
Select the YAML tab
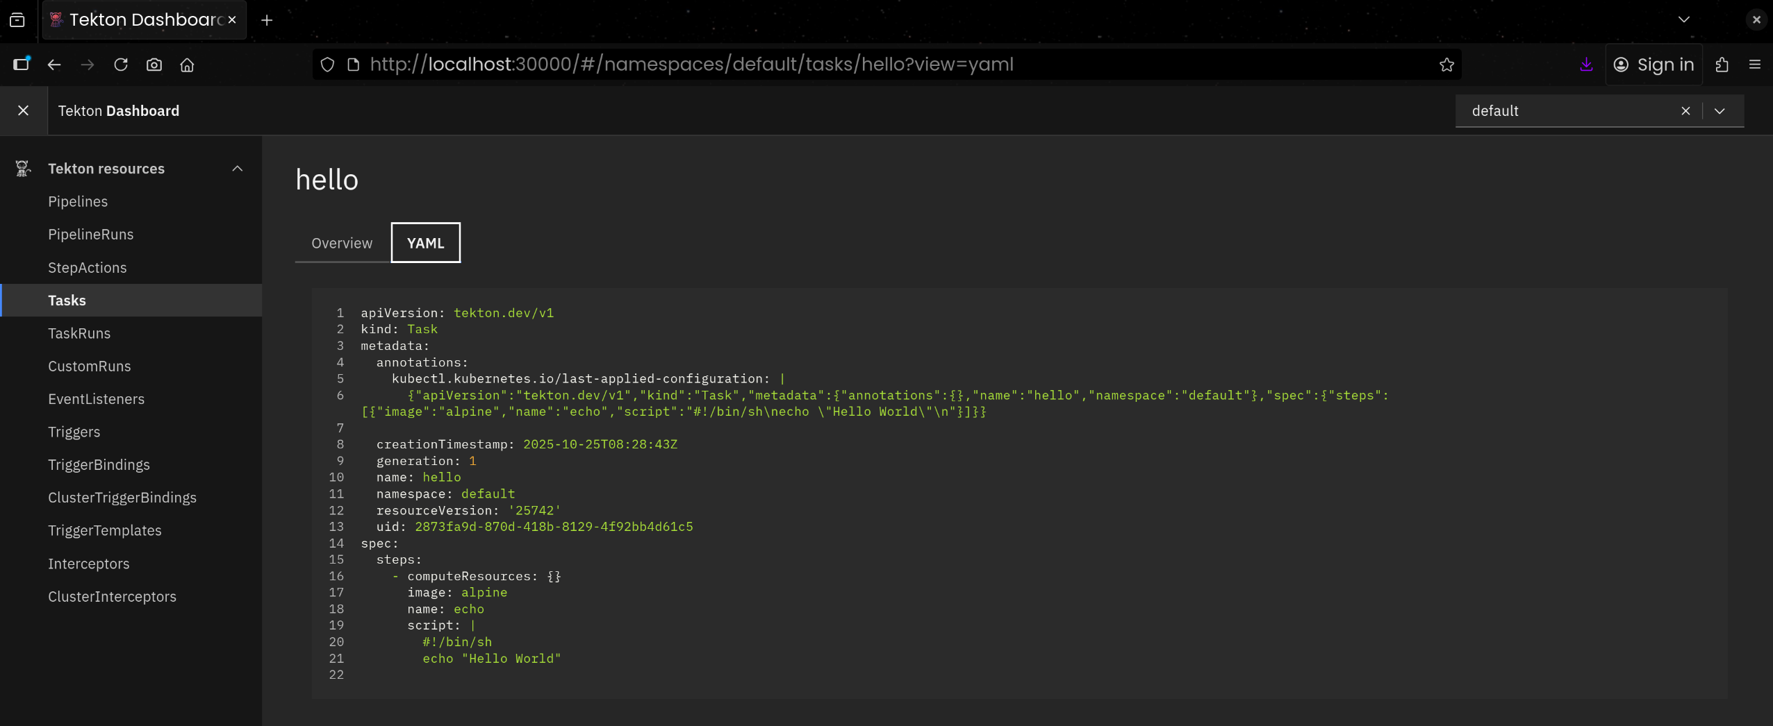pos(426,243)
